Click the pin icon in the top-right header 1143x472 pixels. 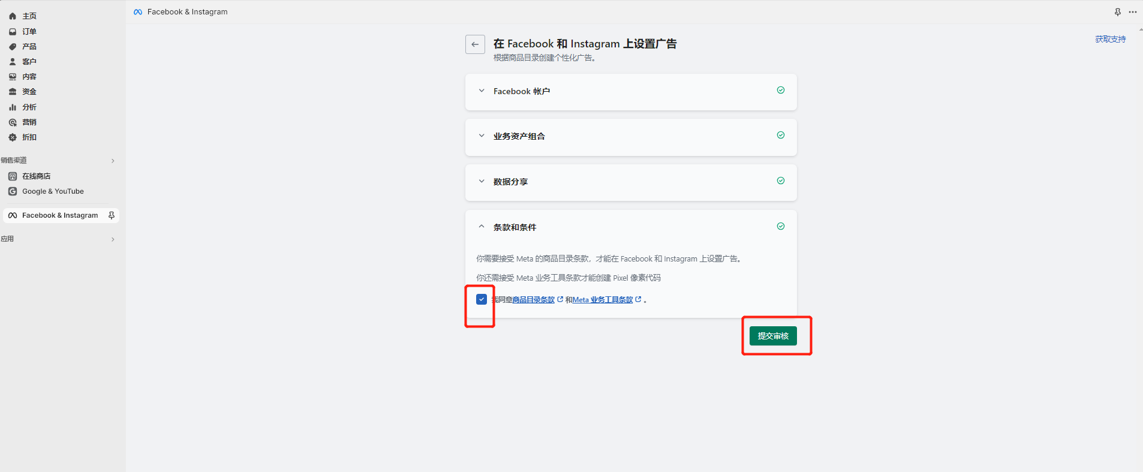click(x=1118, y=12)
